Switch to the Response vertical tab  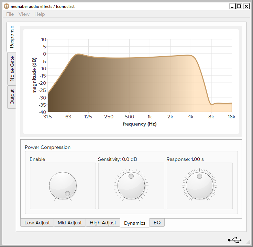12,37
